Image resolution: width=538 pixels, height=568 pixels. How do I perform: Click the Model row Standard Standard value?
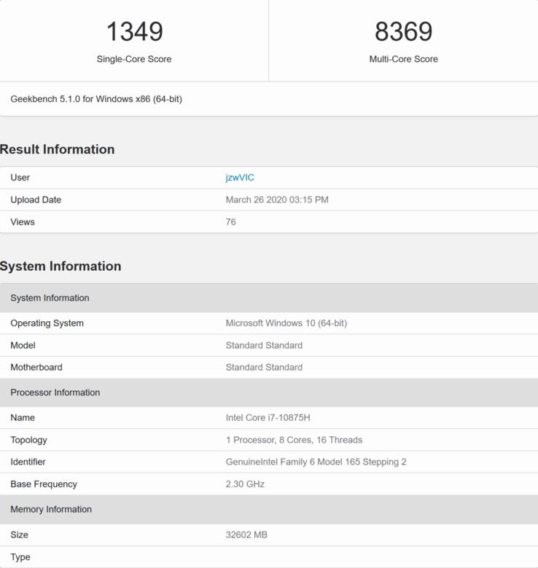(264, 345)
